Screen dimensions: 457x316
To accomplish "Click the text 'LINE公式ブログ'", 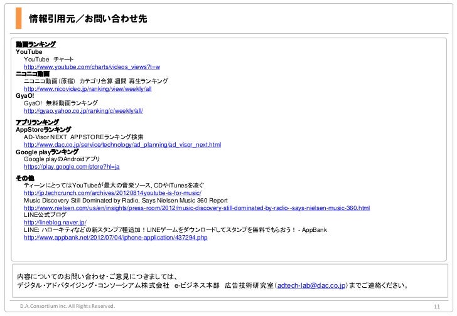I will tap(45, 215).
